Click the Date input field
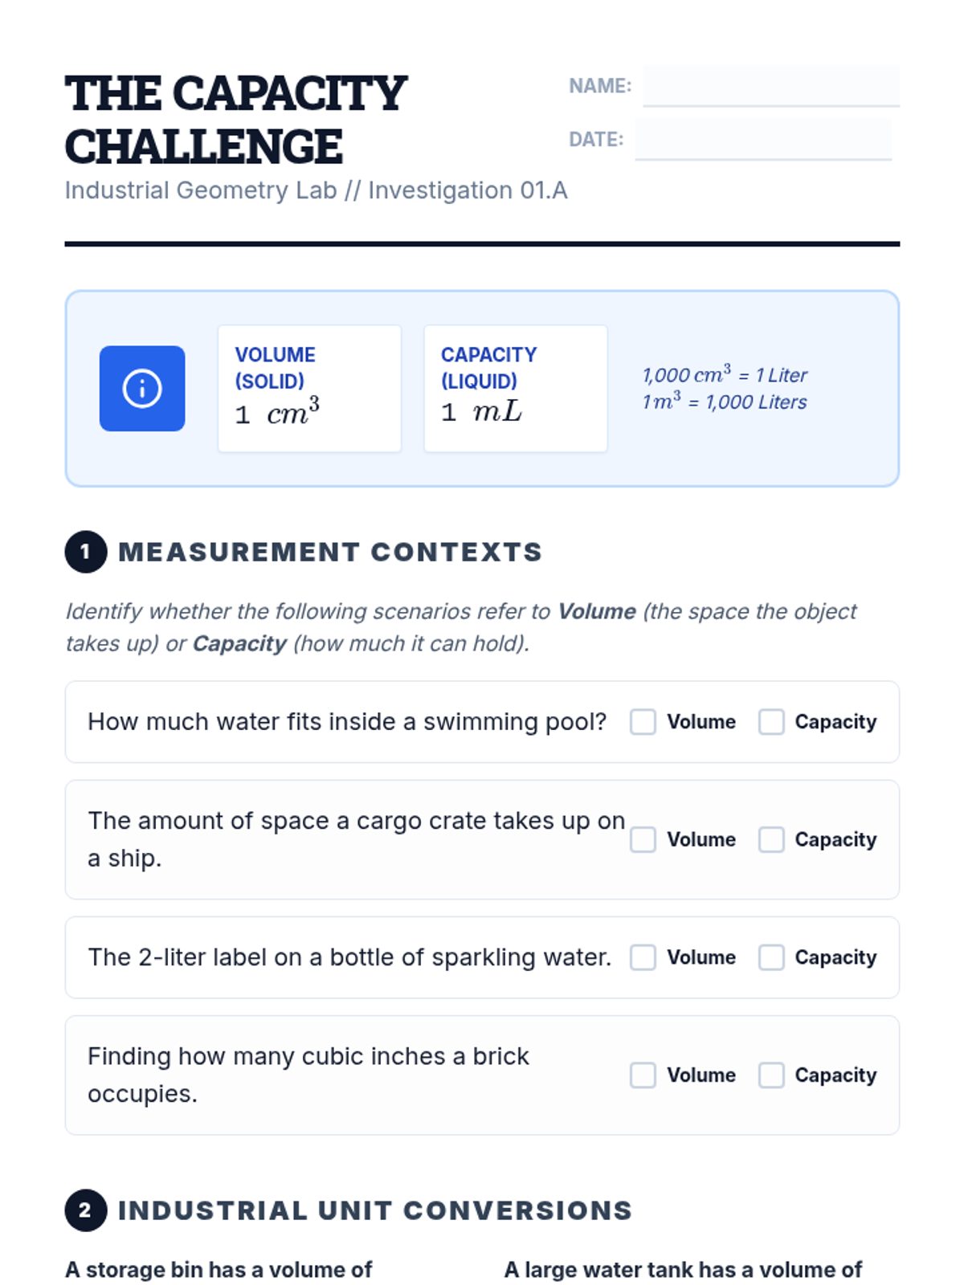The width and height of the screenshot is (964, 1285). pyautogui.click(x=762, y=140)
